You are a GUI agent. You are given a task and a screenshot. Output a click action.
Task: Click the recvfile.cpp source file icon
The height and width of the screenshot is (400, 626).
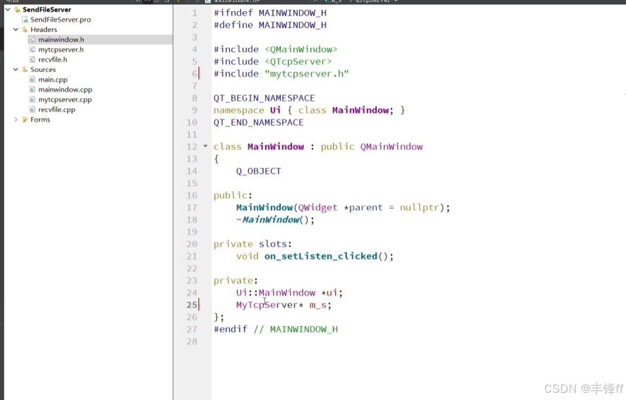click(x=32, y=109)
